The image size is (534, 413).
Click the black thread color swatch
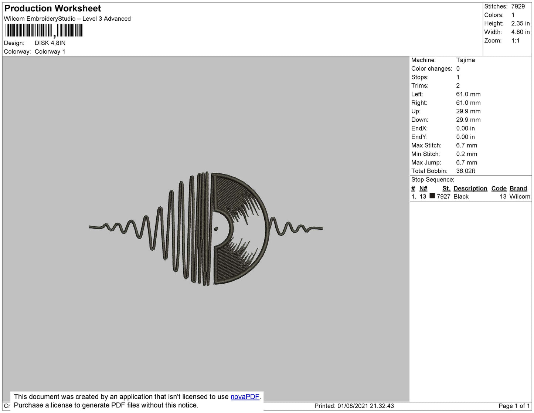(432, 196)
